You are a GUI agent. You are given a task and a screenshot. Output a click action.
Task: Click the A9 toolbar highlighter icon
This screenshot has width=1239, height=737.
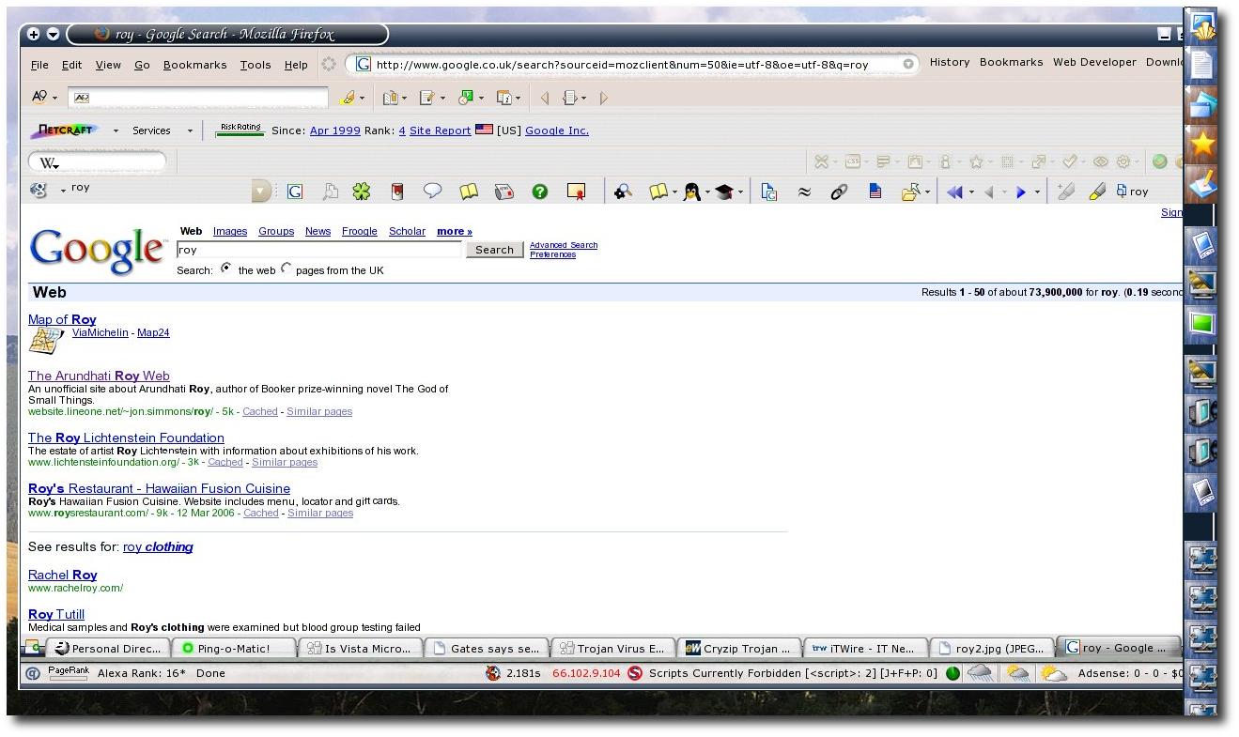(348, 98)
